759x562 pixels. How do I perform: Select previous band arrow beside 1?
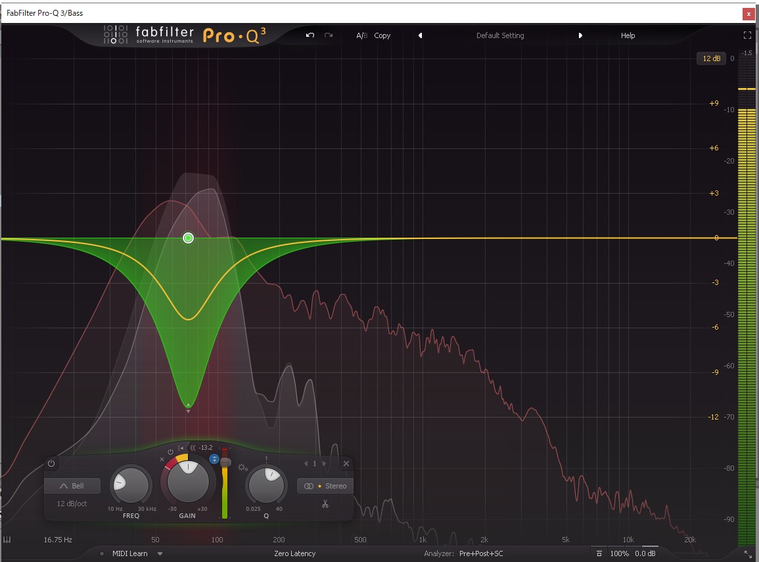(306, 464)
